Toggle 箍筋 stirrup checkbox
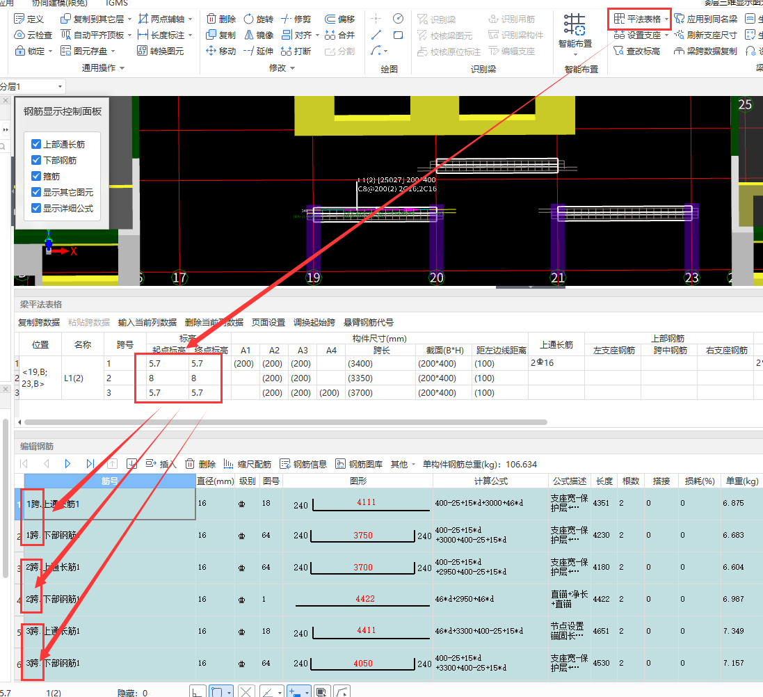The height and width of the screenshot is (697, 763). coord(36,176)
